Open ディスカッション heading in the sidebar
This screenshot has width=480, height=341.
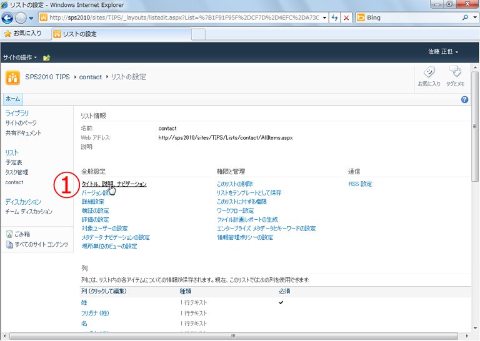(x=23, y=202)
